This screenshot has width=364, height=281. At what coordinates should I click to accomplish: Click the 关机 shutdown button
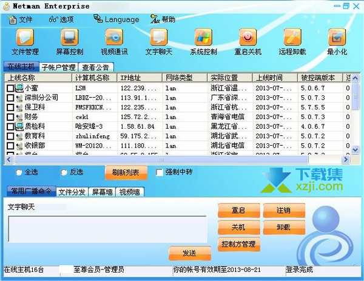pyautogui.click(x=238, y=227)
